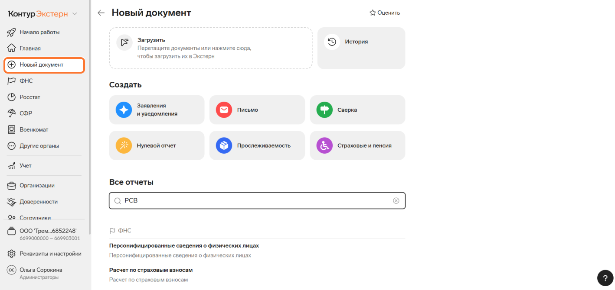Click the back arrow next to Новый документ
Image resolution: width=615 pixels, height=290 pixels.
point(101,13)
